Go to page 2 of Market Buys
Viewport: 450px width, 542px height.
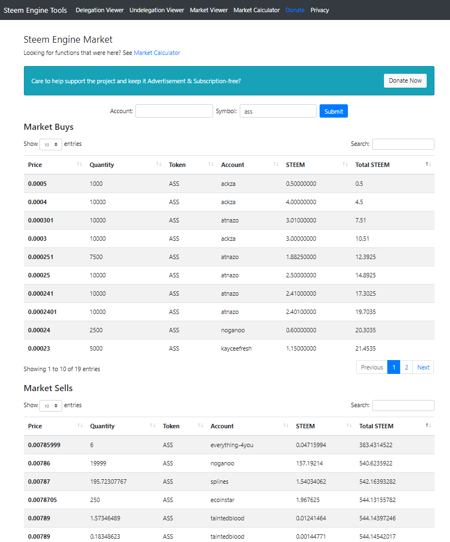point(407,367)
